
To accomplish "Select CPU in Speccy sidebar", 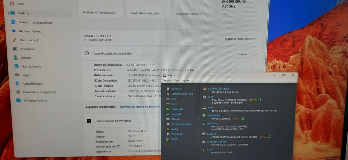I will [174, 99].
